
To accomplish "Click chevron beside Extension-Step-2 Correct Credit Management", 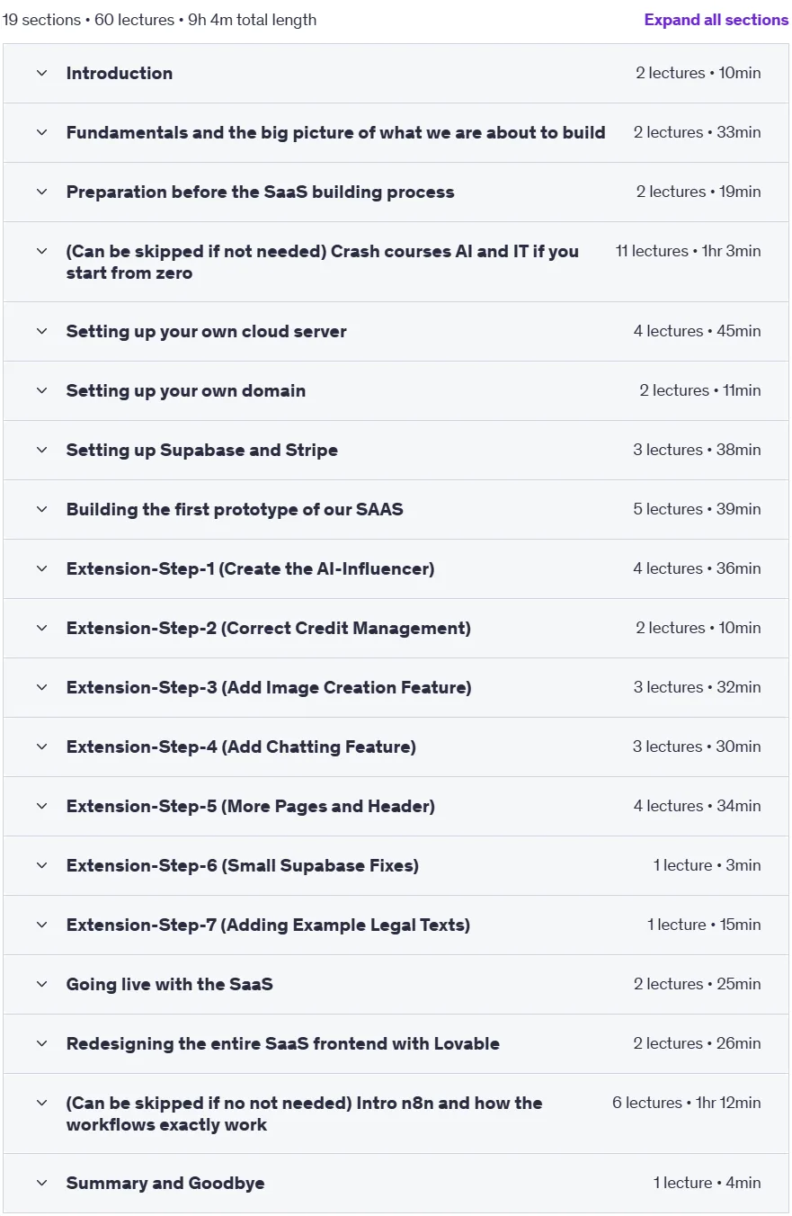I will [41, 628].
